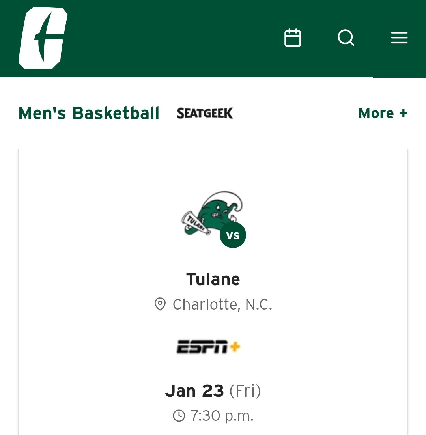
Task: Select the Charlotte, N.C. location text
Action: (x=222, y=304)
